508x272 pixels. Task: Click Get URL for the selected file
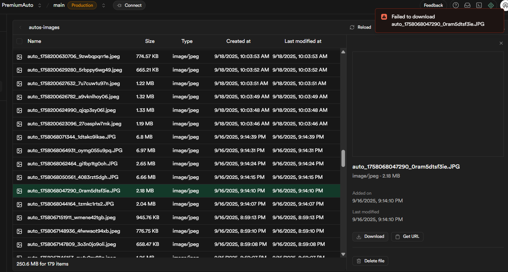tap(407, 237)
